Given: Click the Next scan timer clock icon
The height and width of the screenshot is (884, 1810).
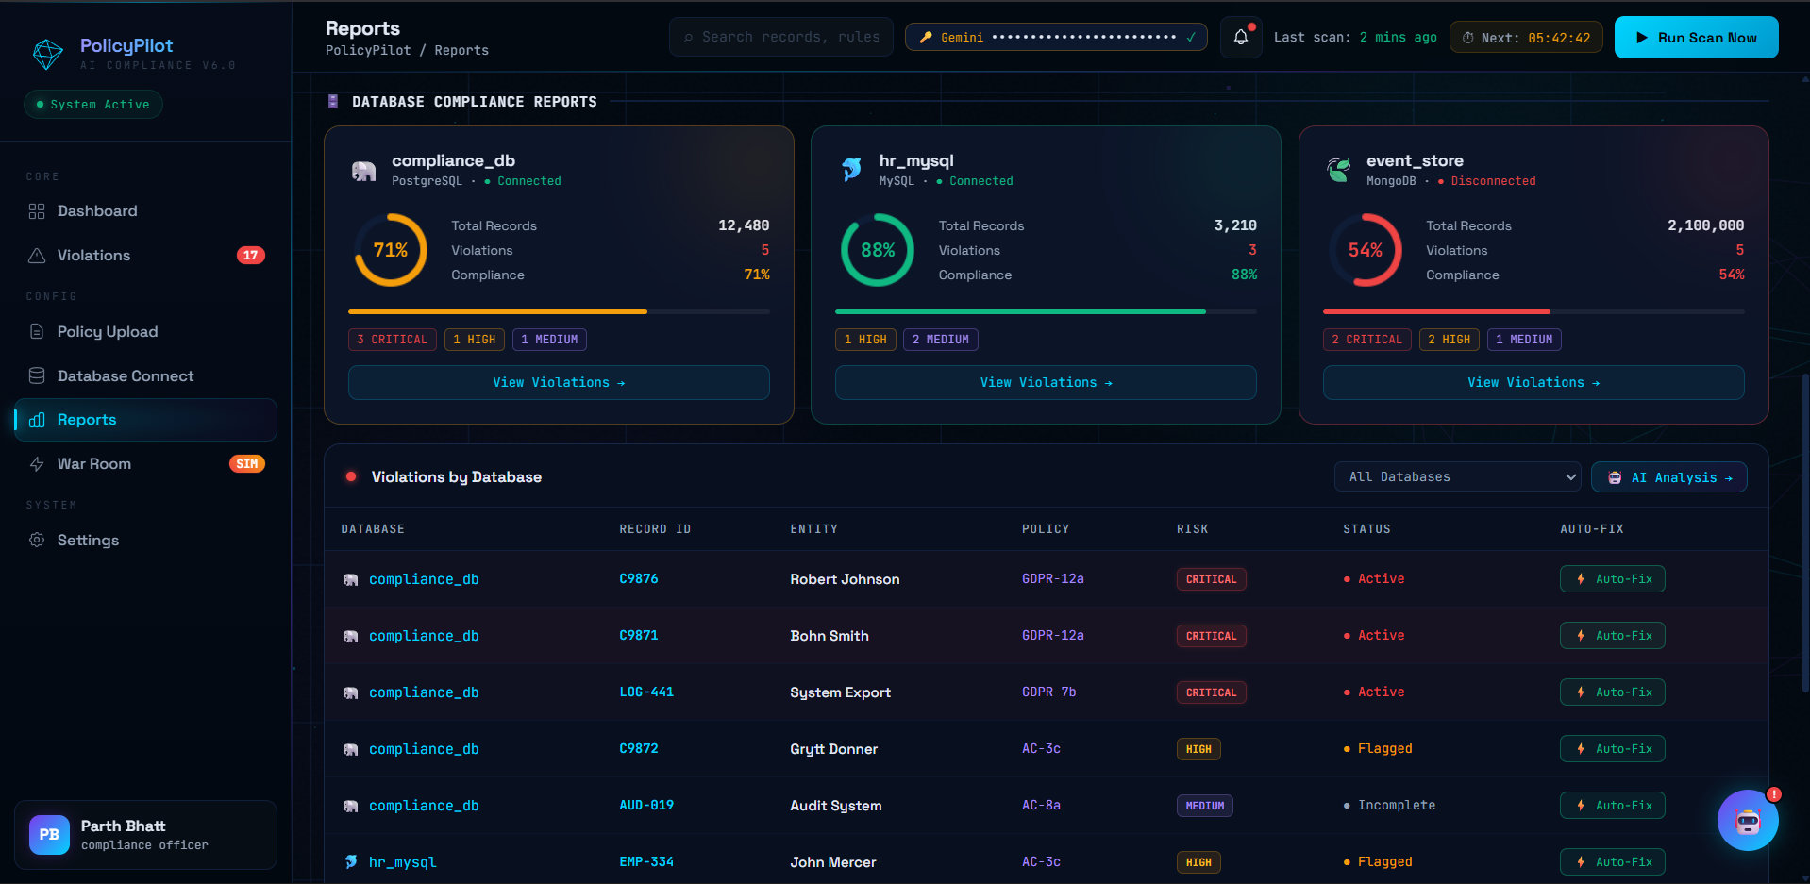Looking at the screenshot, I should [1467, 38].
